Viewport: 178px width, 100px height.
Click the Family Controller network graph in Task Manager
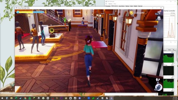[x=169, y=26]
